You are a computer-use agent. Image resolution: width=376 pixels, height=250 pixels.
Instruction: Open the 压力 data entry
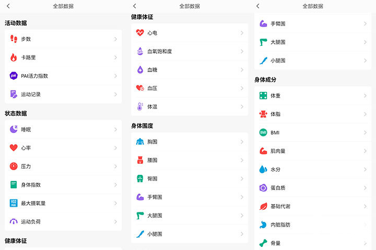point(63,166)
